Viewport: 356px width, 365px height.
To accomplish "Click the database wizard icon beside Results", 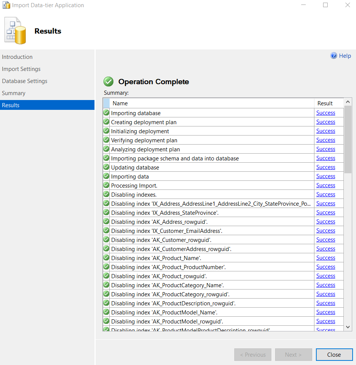I will pyautogui.click(x=15, y=31).
